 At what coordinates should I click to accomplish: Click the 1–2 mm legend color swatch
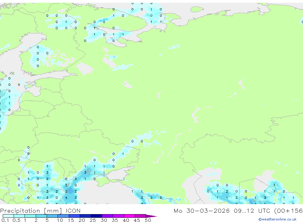click(x=30, y=216)
